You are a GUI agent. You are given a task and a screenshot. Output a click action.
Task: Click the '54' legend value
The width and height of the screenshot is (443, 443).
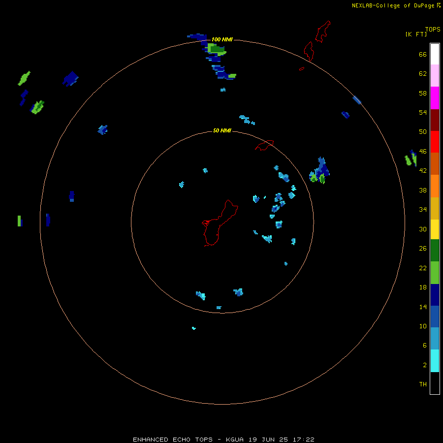423,112
